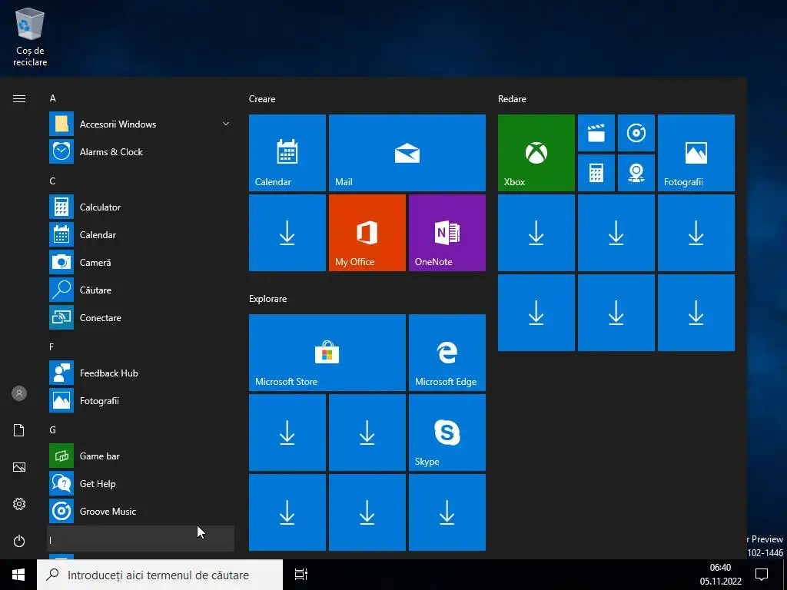Viewport: 787px width, 590px height.
Task: Open Task View on the taskbar
Action: click(x=301, y=575)
